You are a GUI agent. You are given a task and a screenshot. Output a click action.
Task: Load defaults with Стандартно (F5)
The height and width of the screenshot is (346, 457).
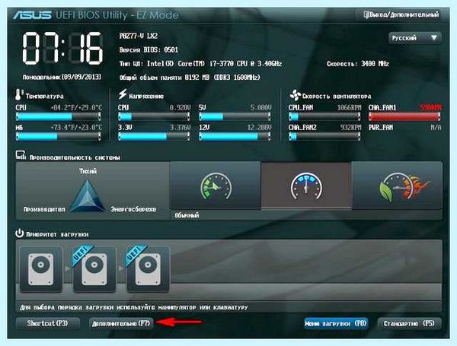tap(409, 323)
